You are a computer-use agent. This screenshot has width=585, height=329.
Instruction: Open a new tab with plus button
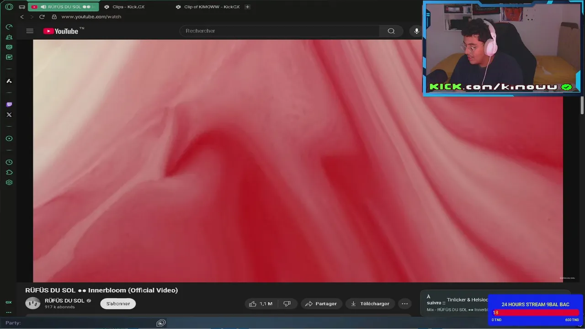click(247, 7)
